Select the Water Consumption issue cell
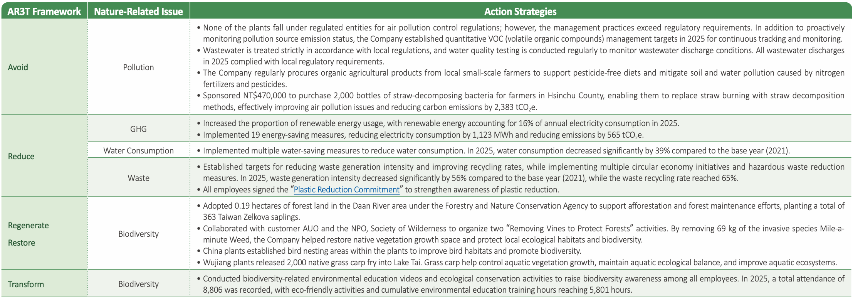Viewport: 853px width, 300px height. (138, 150)
